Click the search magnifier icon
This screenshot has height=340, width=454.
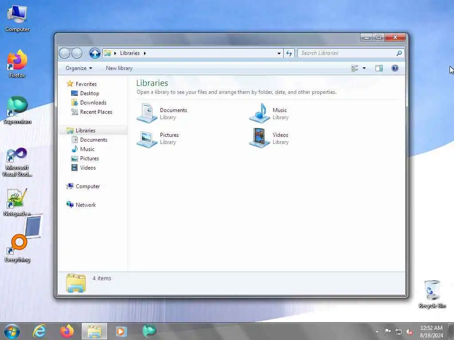pyautogui.click(x=399, y=53)
